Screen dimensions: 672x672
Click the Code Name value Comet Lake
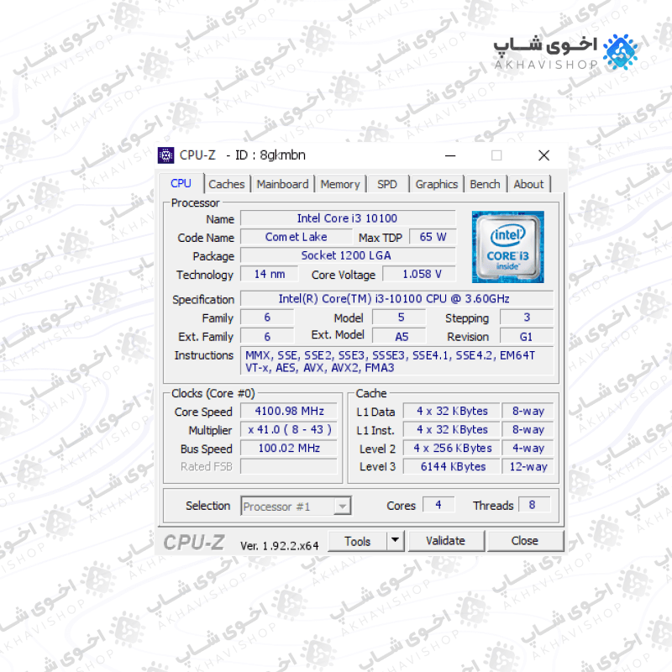[297, 237]
